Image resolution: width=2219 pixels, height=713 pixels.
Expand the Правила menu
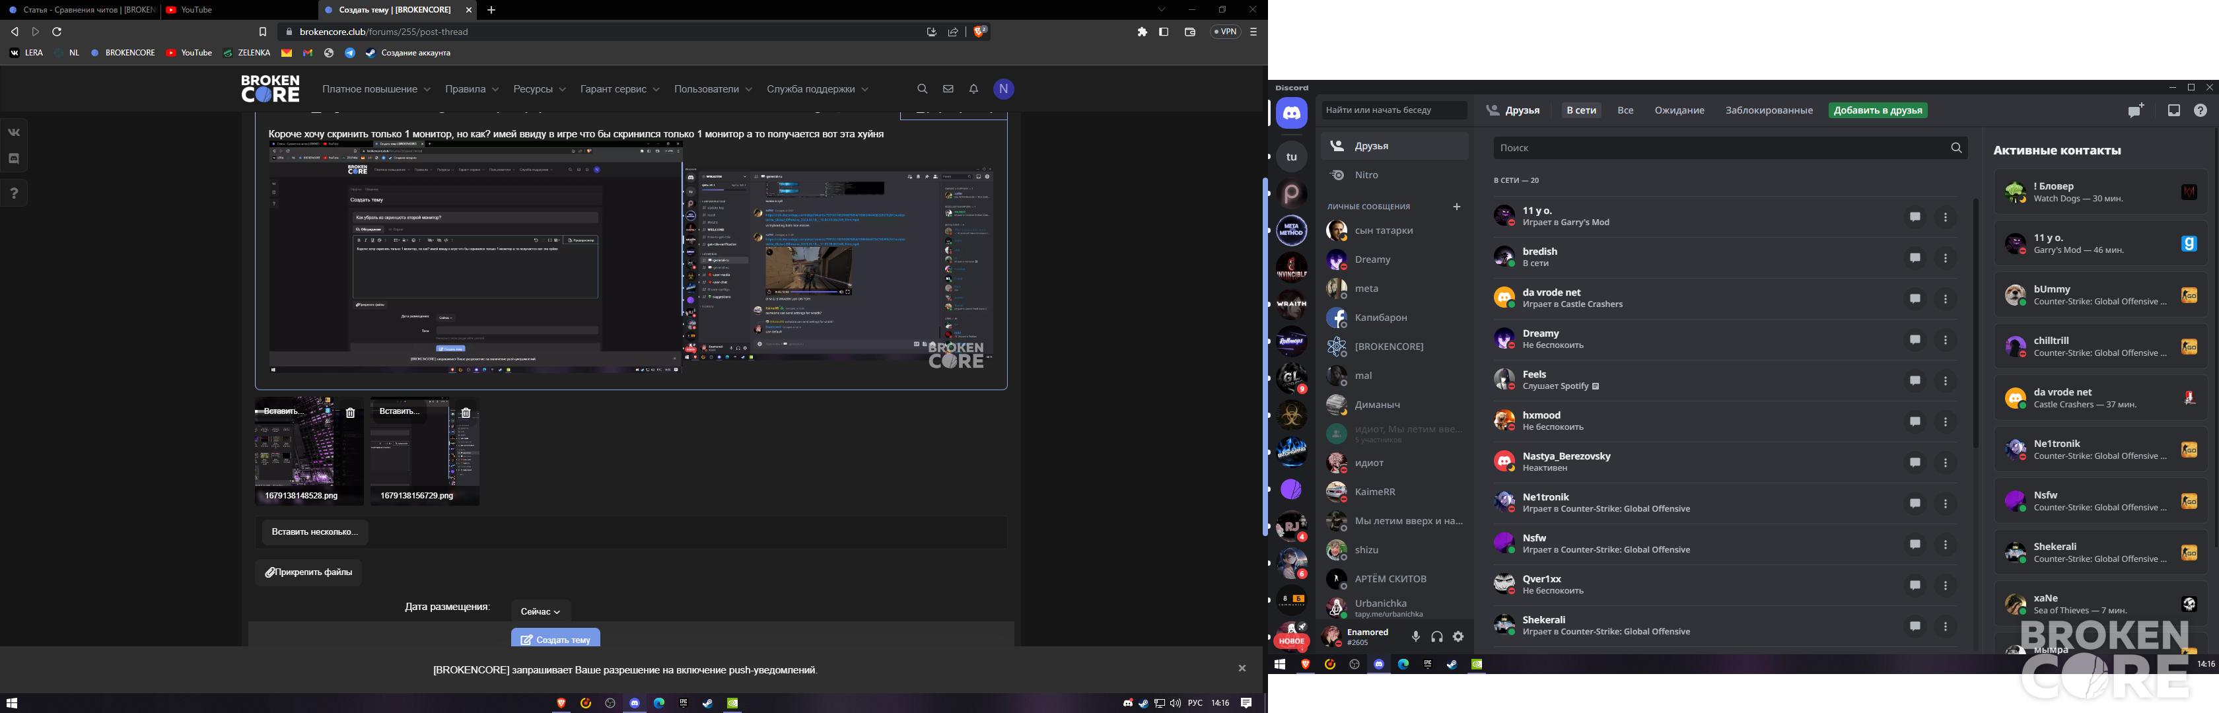(x=472, y=88)
